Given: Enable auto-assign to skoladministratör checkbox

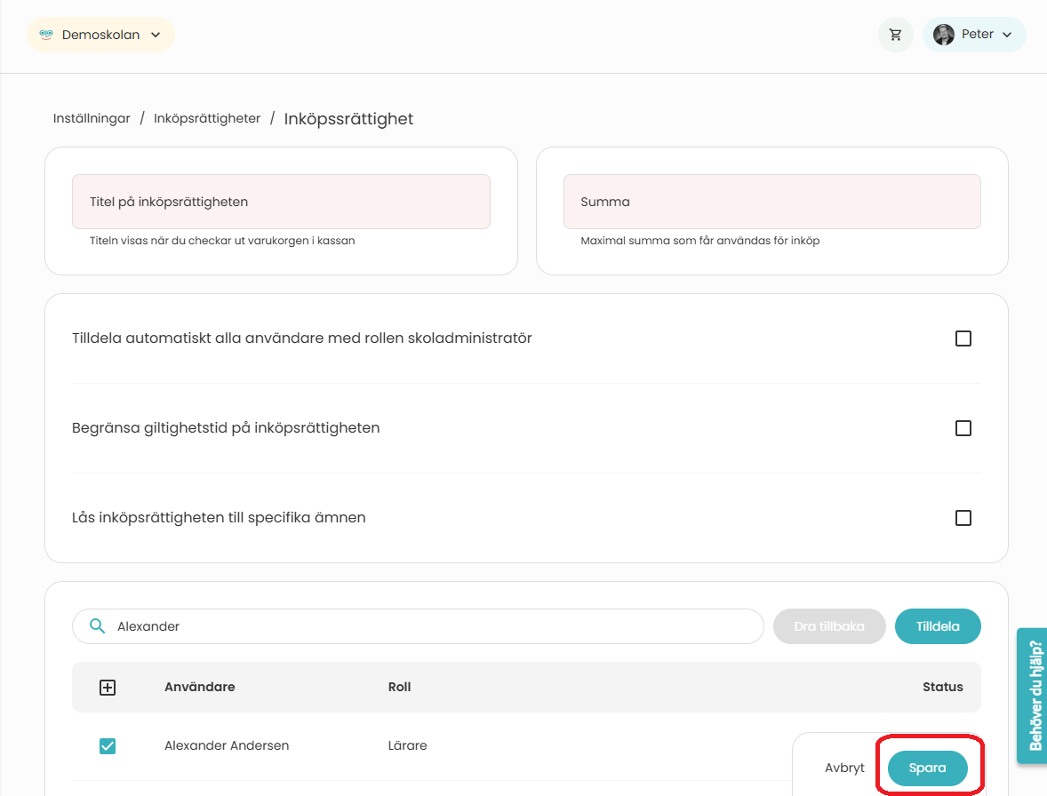Looking at the screenshot, I should [963, 338].
